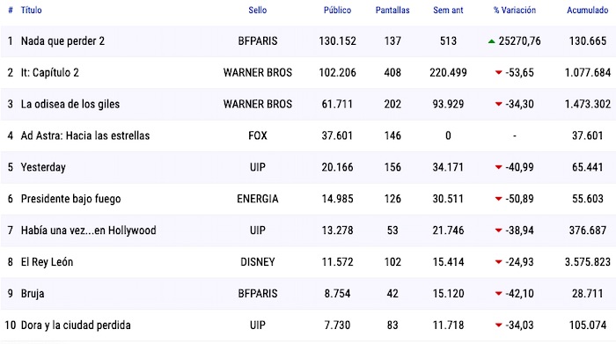
Task: Sort by the Título column header
Action: click(32, 11)
